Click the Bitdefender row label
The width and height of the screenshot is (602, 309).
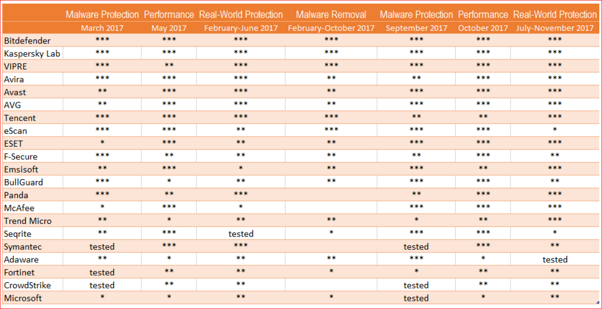[x=27, y=41]
